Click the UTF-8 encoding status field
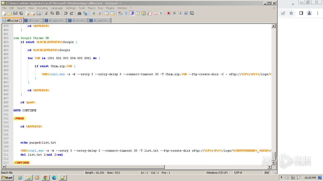 (249, 173)
